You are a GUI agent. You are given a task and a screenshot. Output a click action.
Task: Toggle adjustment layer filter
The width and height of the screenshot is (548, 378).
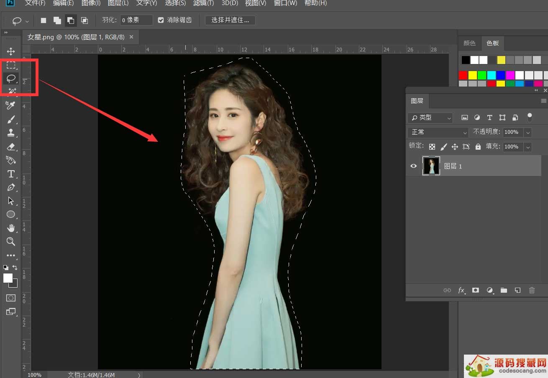tap(477, 117)
